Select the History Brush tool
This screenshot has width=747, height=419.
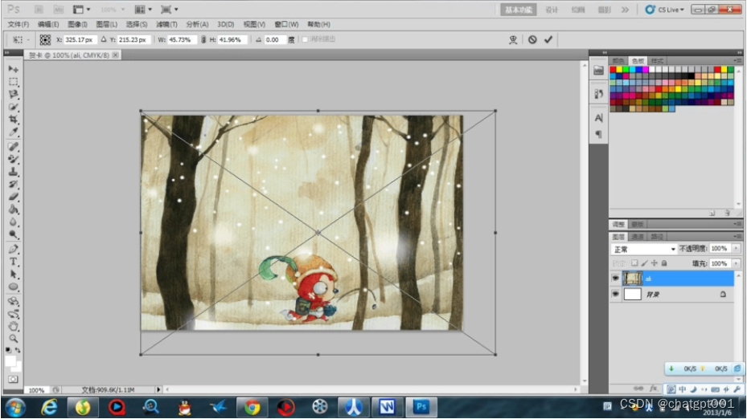[14, 184]
